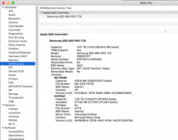Select Controller in the sidebar

click(15, 30)
